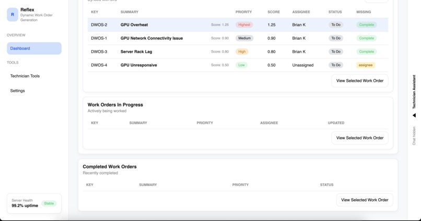
Task: Click the 0.90 score cell
Action: coord(272,38)
